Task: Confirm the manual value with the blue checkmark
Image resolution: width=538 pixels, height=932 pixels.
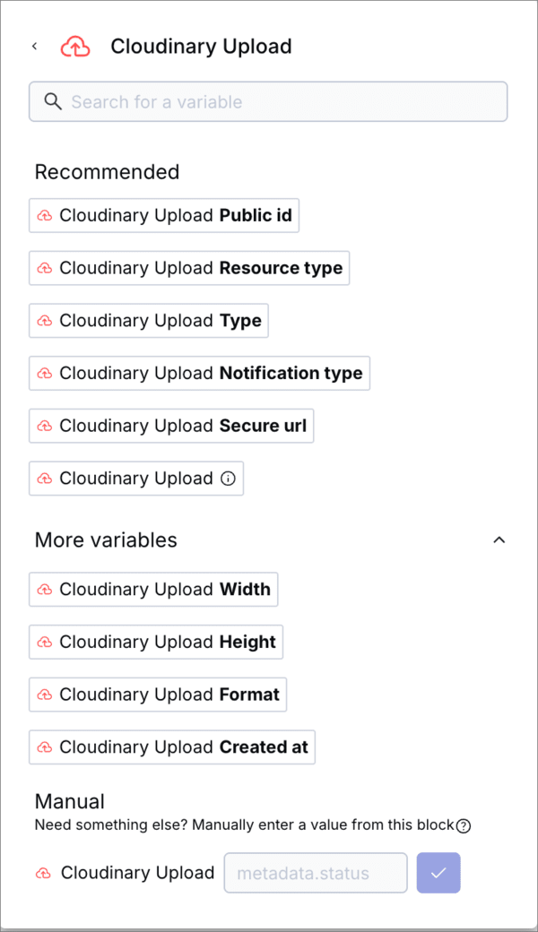Action: coord(438,872)
